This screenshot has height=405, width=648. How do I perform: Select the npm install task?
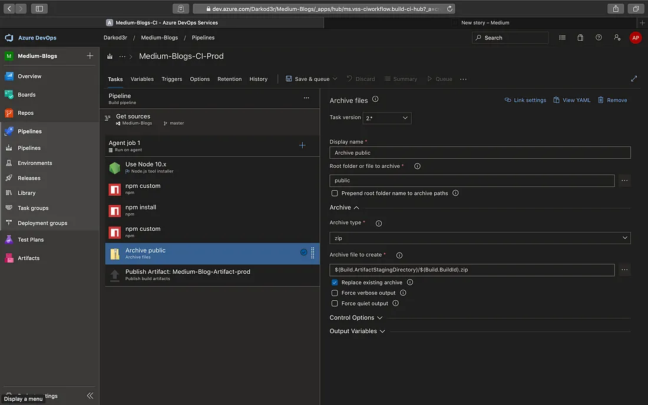(213, 211)
